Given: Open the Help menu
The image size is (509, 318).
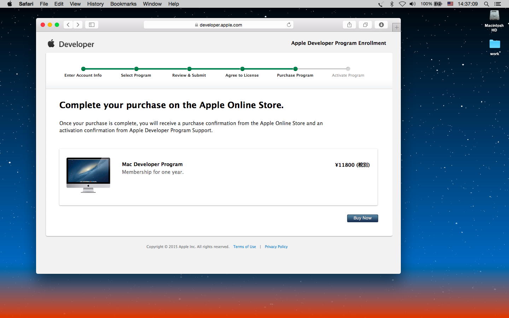Looking at the screenshot, I should (174, 4).
